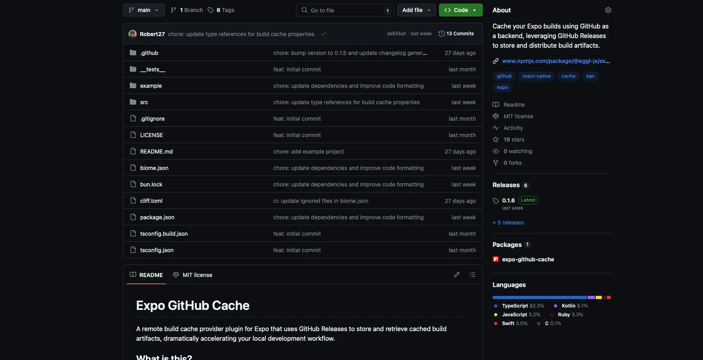Click the Activity pulse icon

[496, 128]
